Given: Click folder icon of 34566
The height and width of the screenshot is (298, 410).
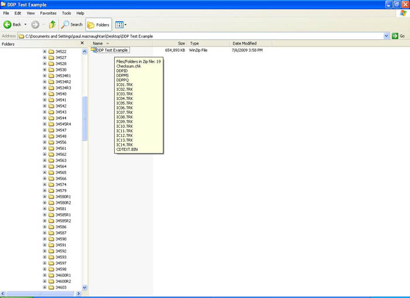Looking at the screenshot, I should tap(52, 179).
